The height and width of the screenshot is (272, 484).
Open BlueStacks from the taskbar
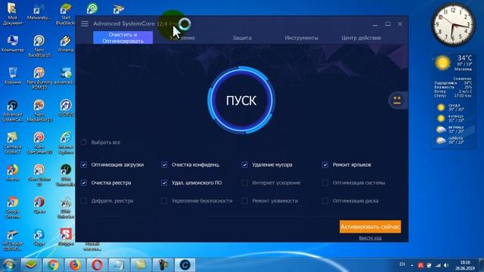[31, 264]
